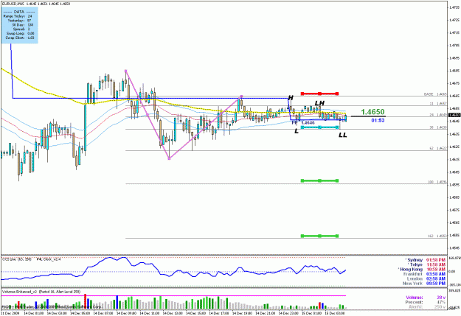
Task: Click the Spread row in DATA panel
Action: click(x=21, y=29)
